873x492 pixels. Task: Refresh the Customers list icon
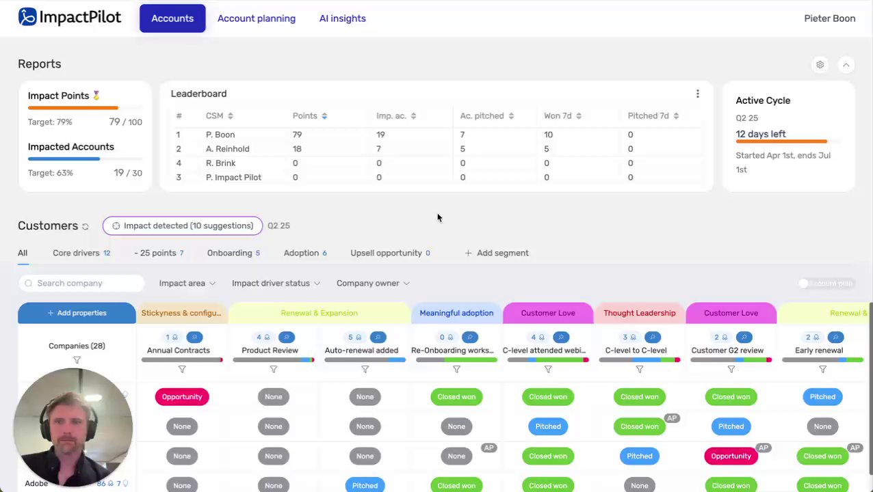(86, 226)
